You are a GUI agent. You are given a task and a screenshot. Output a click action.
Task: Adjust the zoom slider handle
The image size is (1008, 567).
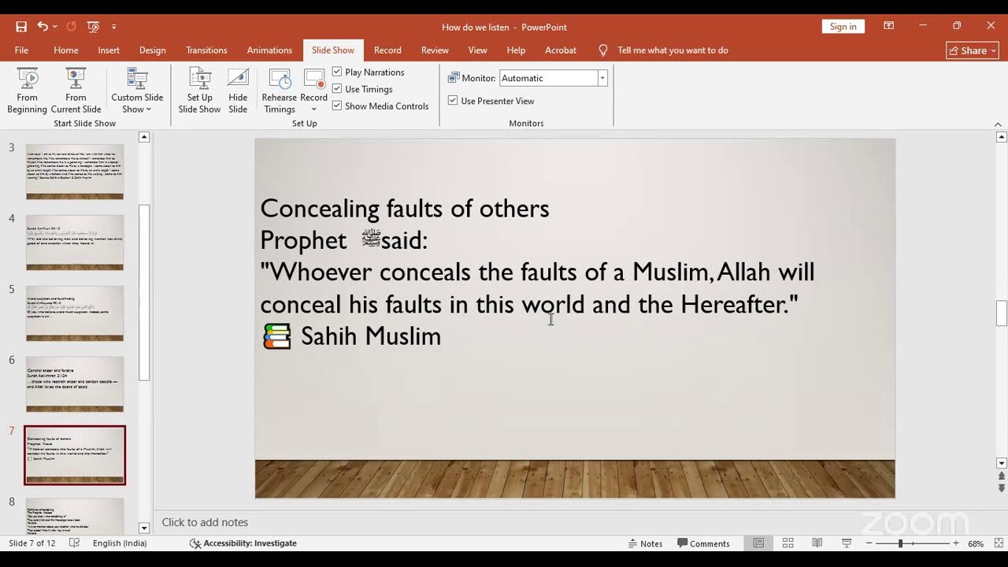click(x=900, y=543)
